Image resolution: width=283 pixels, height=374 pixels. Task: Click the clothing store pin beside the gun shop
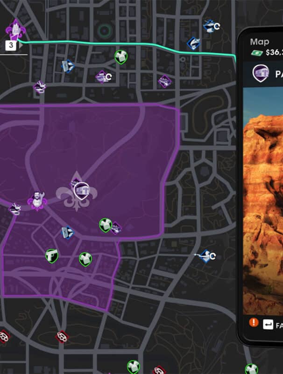pyautogui.click(x=85, y=259)
